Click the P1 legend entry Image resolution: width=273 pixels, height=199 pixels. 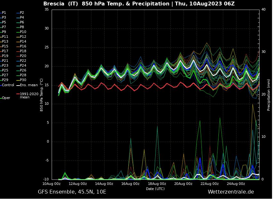click(3, 13)
